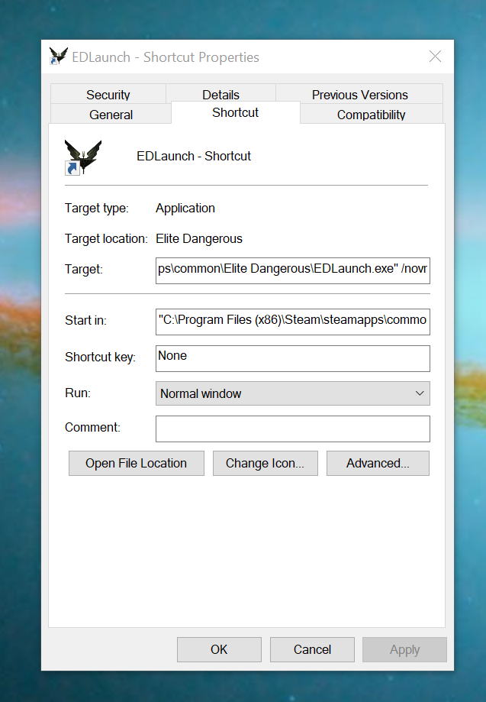
Task: Click the 'Target type:' label
Action: 97,209
